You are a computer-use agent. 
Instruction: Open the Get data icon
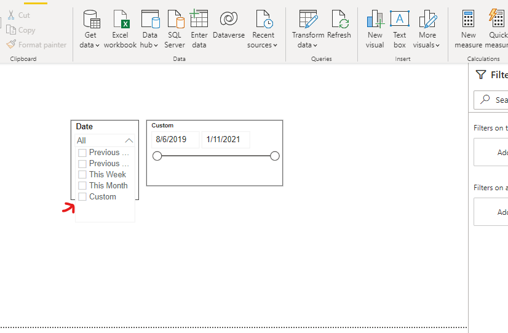[x=92, y=19]
